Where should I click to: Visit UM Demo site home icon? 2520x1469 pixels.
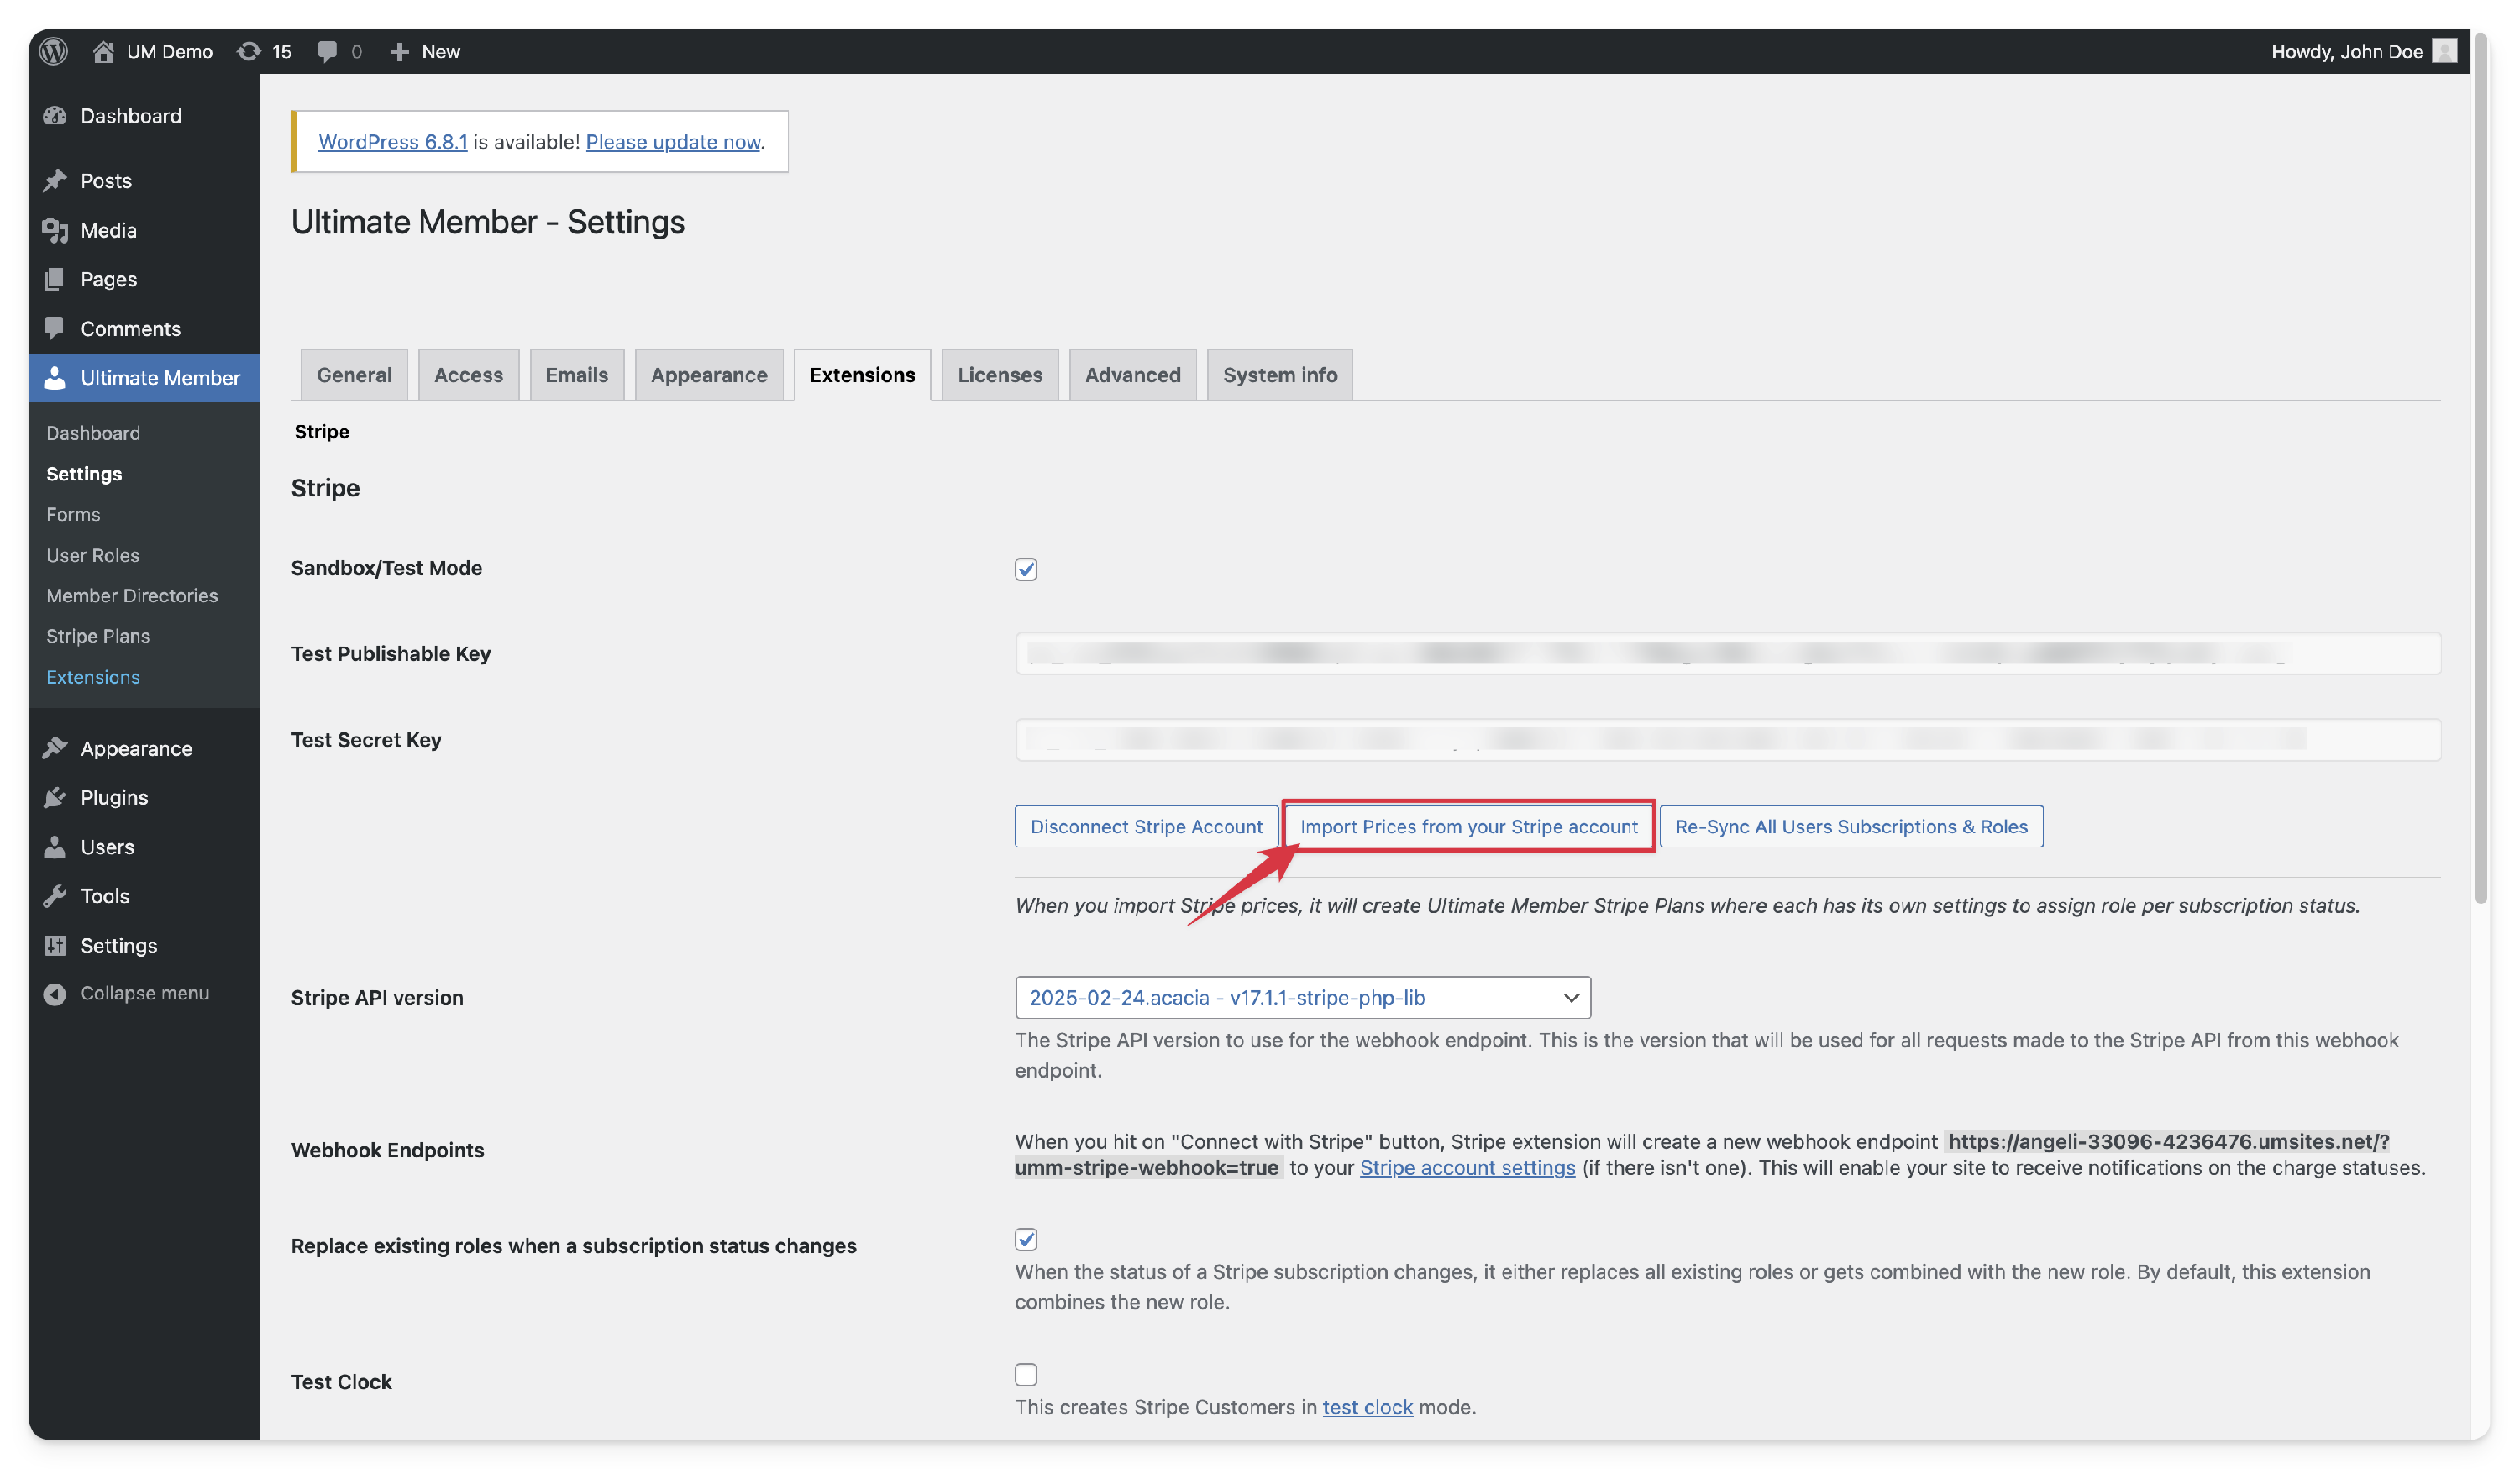point(103,51)
